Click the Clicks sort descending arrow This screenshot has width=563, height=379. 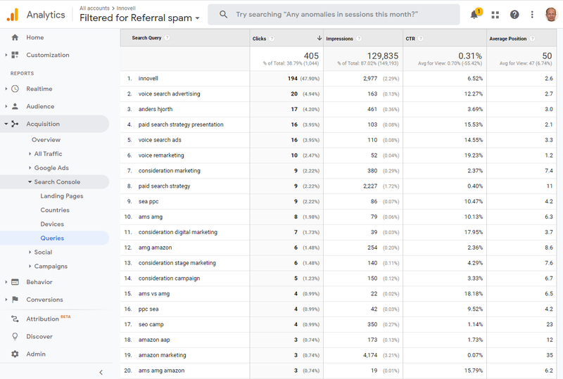point(320,38)
